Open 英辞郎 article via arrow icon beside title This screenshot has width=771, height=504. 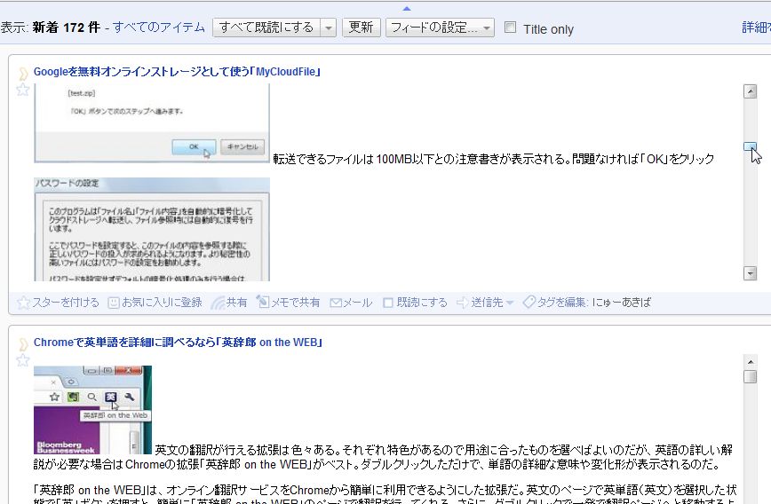click(x=23, y=344)
